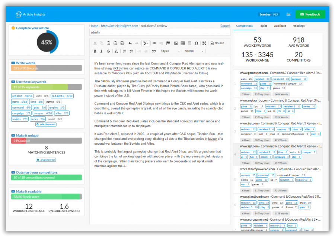This screenshot has width=335, height=237.
Task: Click the 'Write words' video icon
Action: pyautogui.click(x=13, y=63)
